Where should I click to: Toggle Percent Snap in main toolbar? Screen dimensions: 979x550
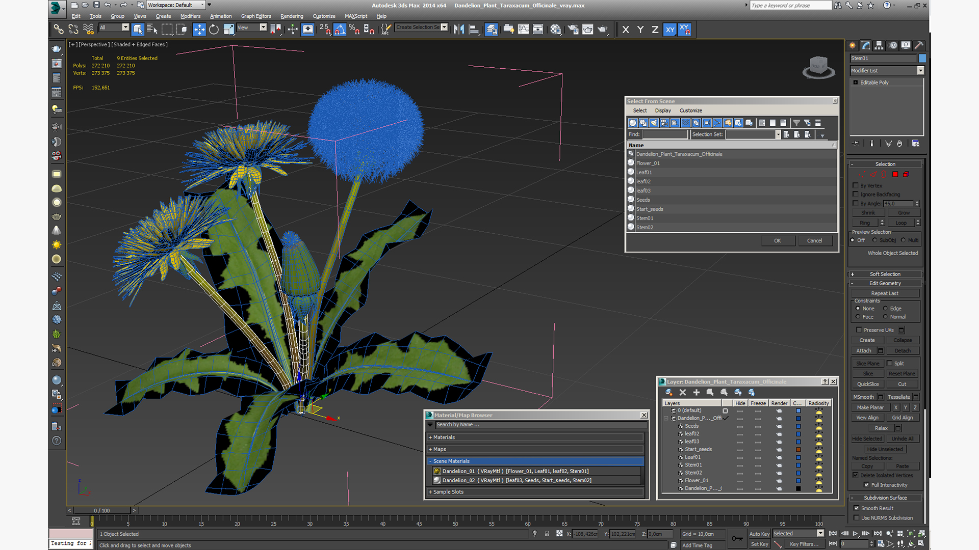[354, 30]
